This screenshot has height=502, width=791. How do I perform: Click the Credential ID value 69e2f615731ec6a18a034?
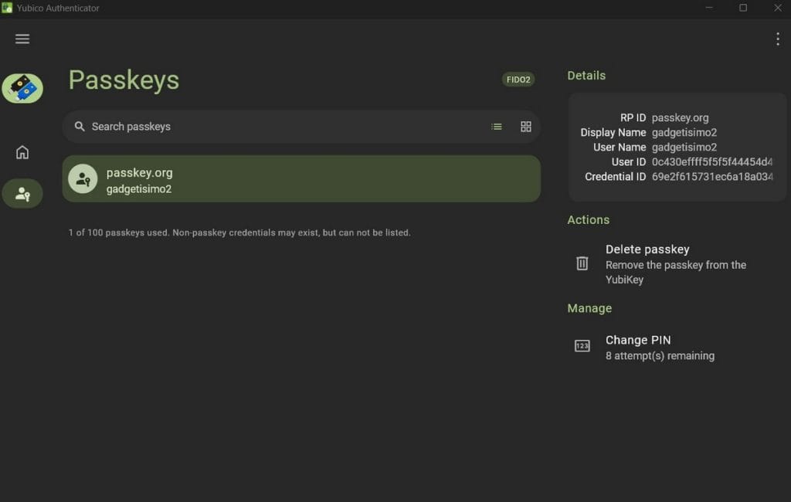coord(711,177)
